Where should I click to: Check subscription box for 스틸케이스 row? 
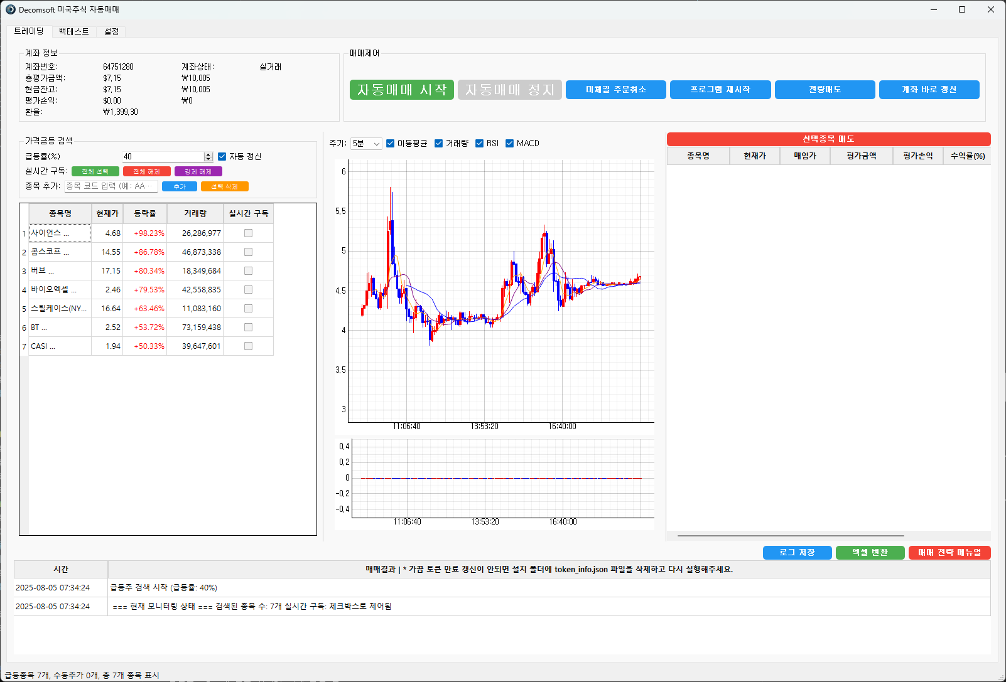tap(248, 309)
